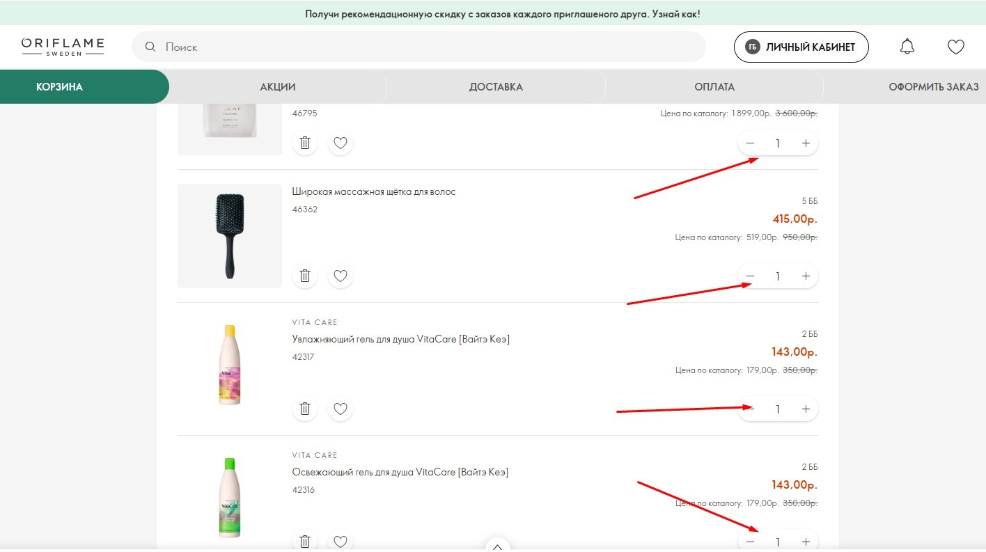The height and width of the screenshot is (552, 986).
Task: Delete item 46795 with trash icon
Action: tap(305, 143)
